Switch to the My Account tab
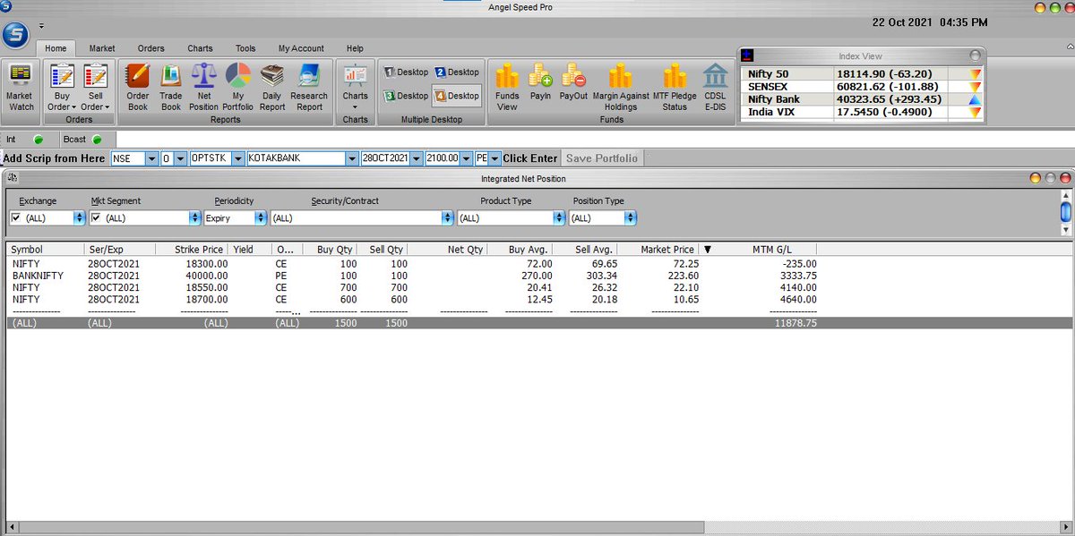 tap(300, 48)
